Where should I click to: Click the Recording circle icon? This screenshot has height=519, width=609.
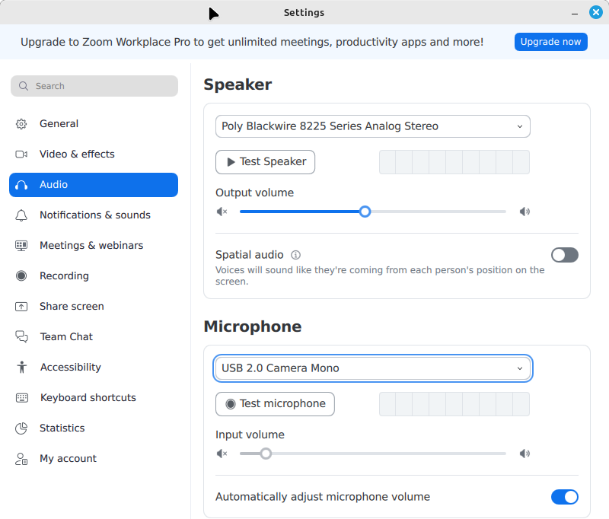point(21,276)
